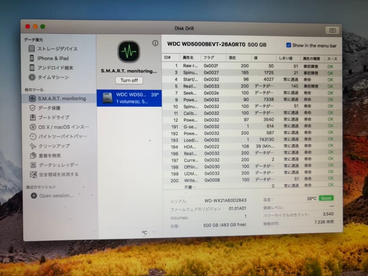The width and height of the screenshot is (368, 276).
Task: Click the Good temperature status badge
Action: click(x=326, y=198)
